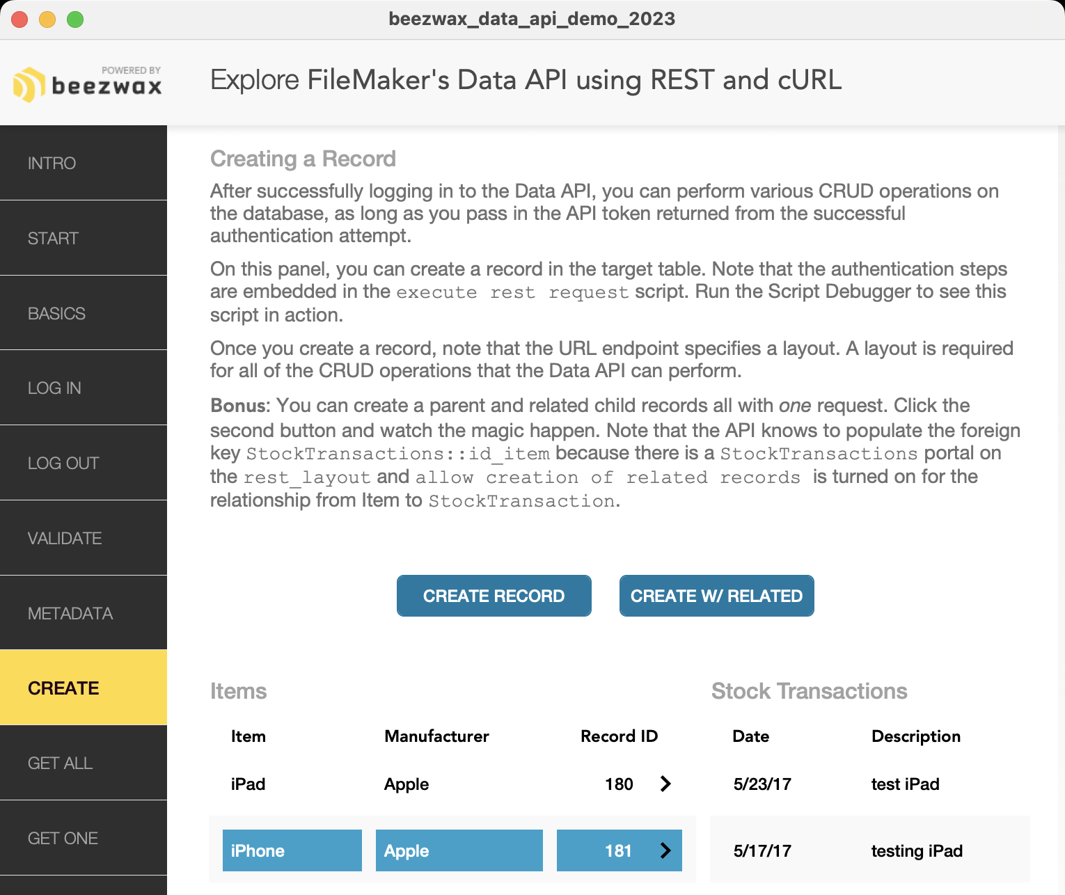Select the LOG IN sidebar item
Image resolution: width=1065 pixels, height=895 pixels.
(84, 388)
